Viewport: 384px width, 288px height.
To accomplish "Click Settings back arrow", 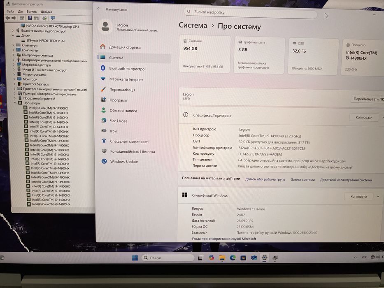I will [x=99, y=9].
